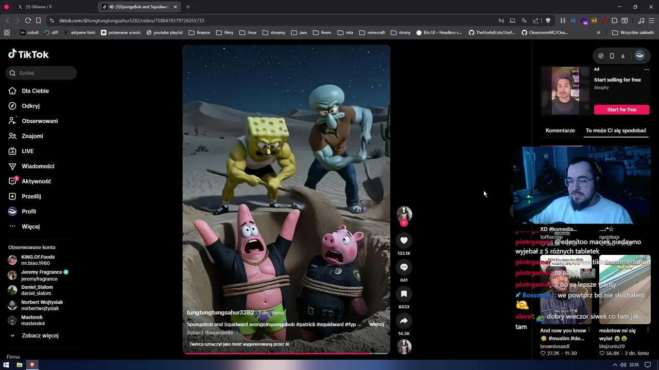Click the phone app icon in top pill
The width and height of the screenshot is (659, 370).
click(x=612, y=55)
